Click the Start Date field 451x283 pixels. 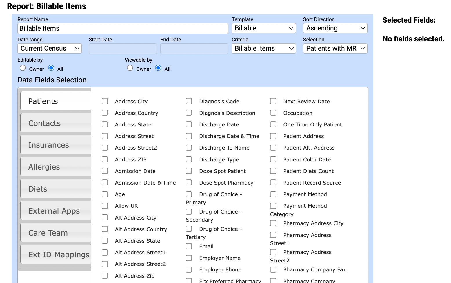coord(123,49)
